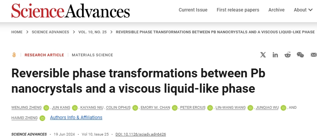The image size is (317, 139).
Task: Open author Colin Ophus profile link
Action: pyautogui.click(x=118, y=108)
